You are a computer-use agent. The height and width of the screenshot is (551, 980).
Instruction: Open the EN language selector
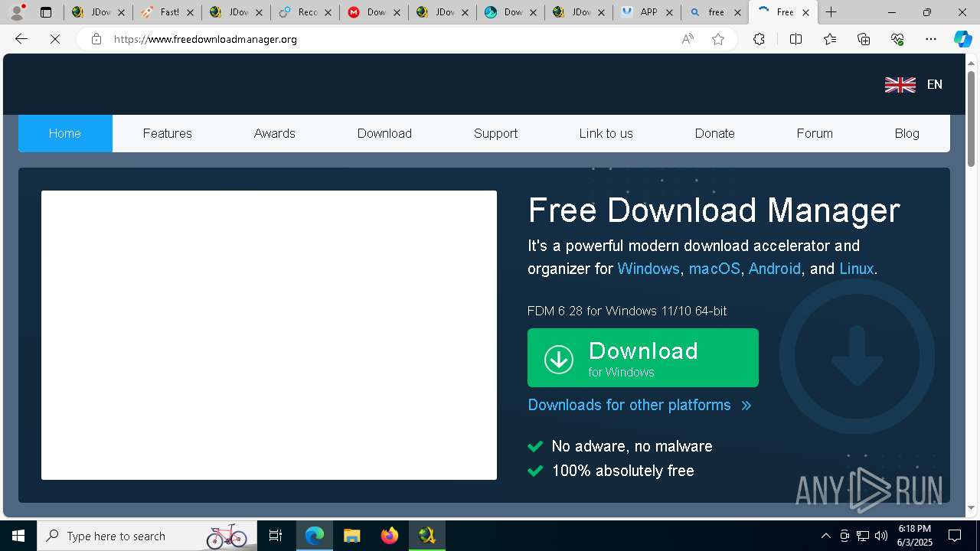click(934, 84)
